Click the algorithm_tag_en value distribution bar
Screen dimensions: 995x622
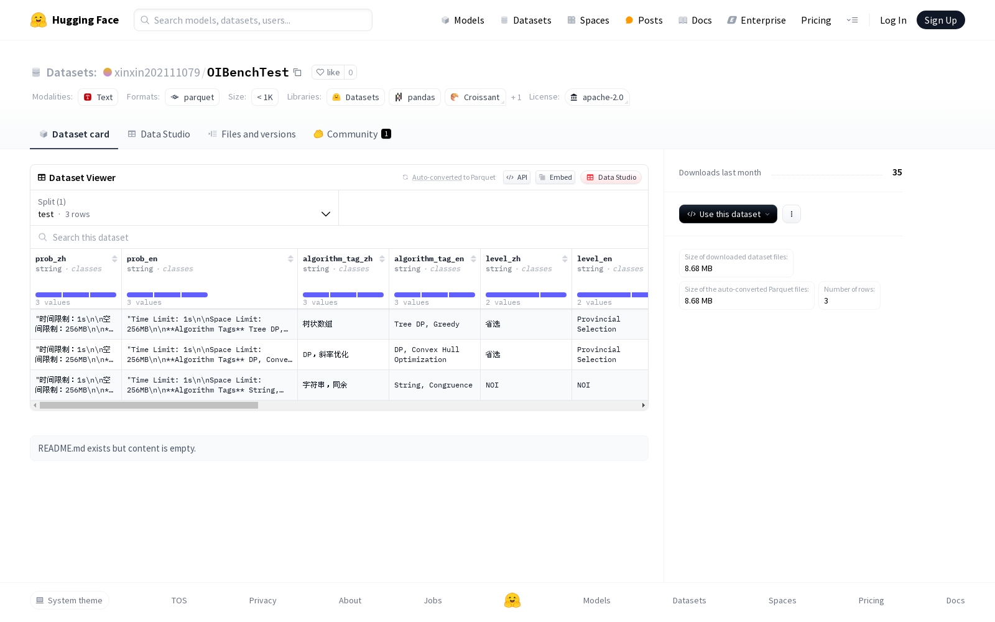tap(435, 295)
